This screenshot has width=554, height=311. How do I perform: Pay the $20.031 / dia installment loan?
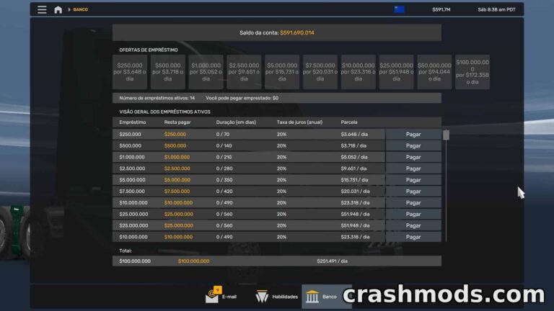[413, 191]
